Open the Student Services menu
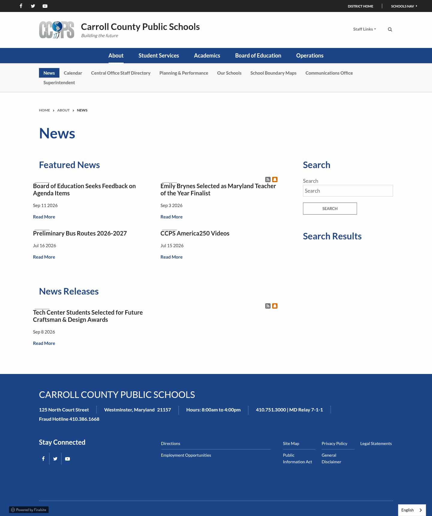 point(159,55)
